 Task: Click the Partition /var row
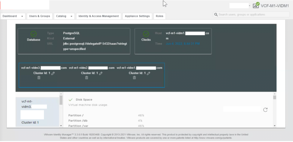click(106, 126)
